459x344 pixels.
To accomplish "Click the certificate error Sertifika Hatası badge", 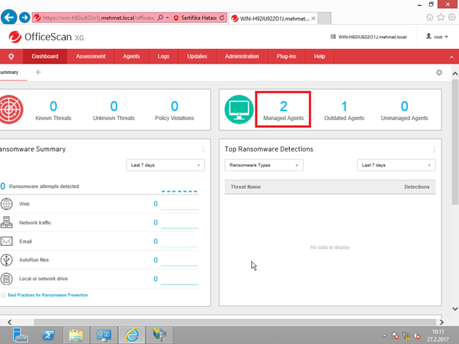I will coord(195,18).
